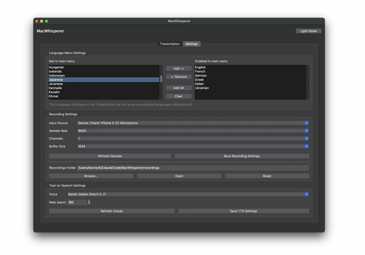The width and height of the screenshot is (365, 255).
Task: Click the Rate (wpm) value field
Action: pyautogui.click(x=77, y=202)
